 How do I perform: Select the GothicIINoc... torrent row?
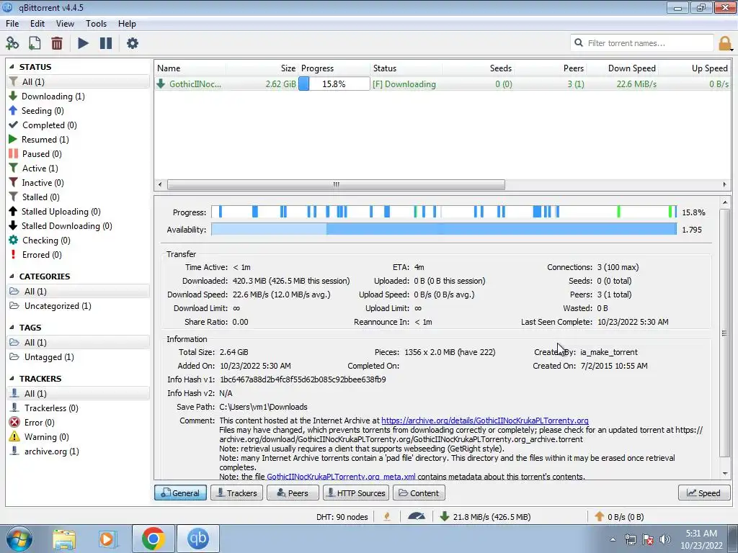coord(443,84)
